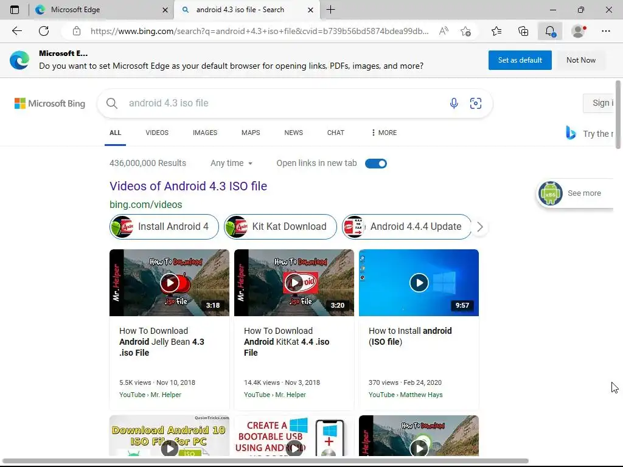Screen dimensions: 623x467
Task: Click the Set as default button
Action: [x=520, y=60]
